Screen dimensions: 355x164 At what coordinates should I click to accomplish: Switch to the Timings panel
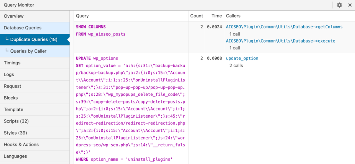pyautogui.click(x=35, y=63)
